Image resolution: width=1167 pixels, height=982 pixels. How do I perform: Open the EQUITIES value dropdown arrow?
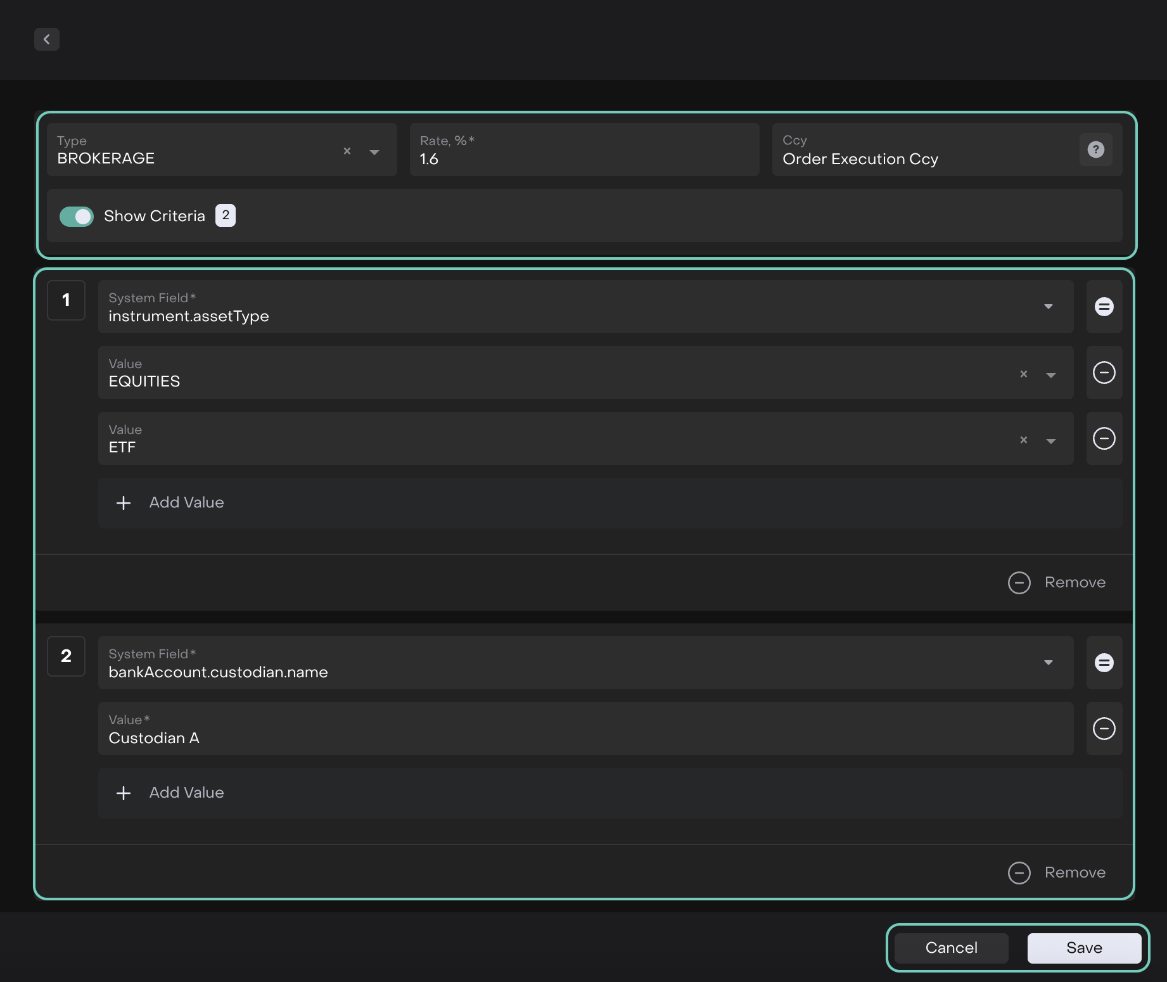click(x=1050, y=375)
